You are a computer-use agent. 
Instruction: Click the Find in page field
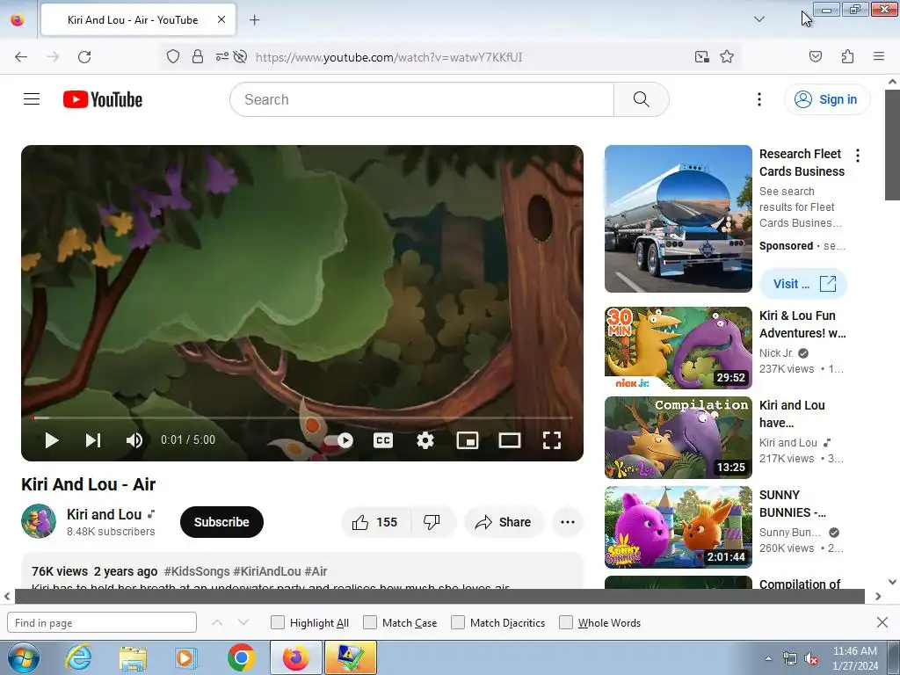[x=102, y=623]
